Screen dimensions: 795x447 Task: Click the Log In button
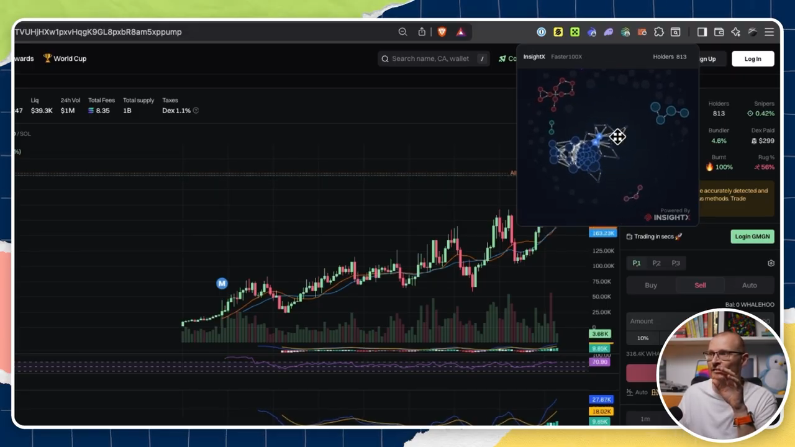(x=753, y=59)
